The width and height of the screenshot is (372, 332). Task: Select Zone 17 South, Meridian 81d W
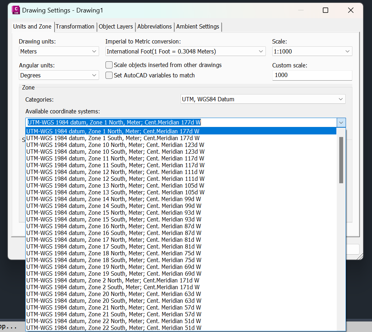pyautogui.click(x=181, y=246)
